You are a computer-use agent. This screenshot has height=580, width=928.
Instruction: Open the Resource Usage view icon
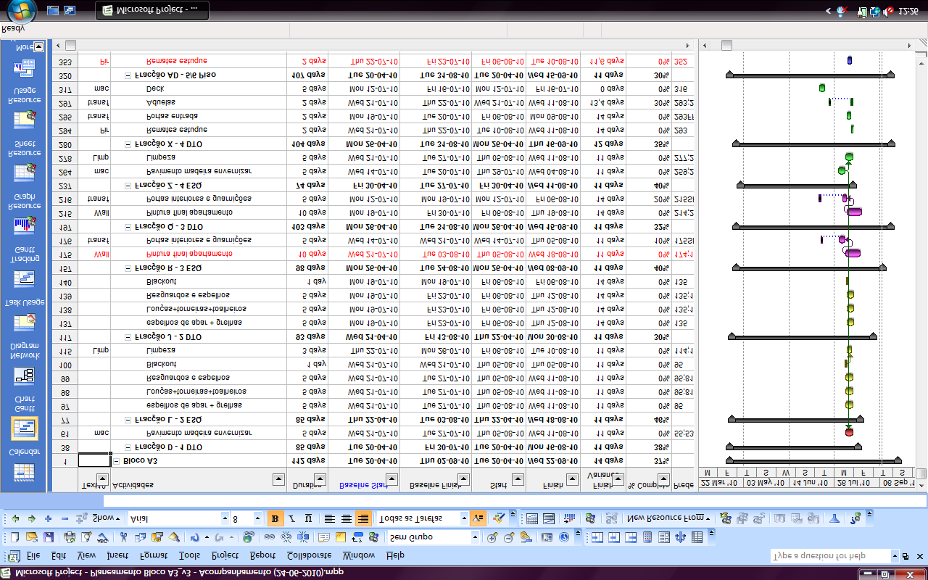(x=24, y=119)
